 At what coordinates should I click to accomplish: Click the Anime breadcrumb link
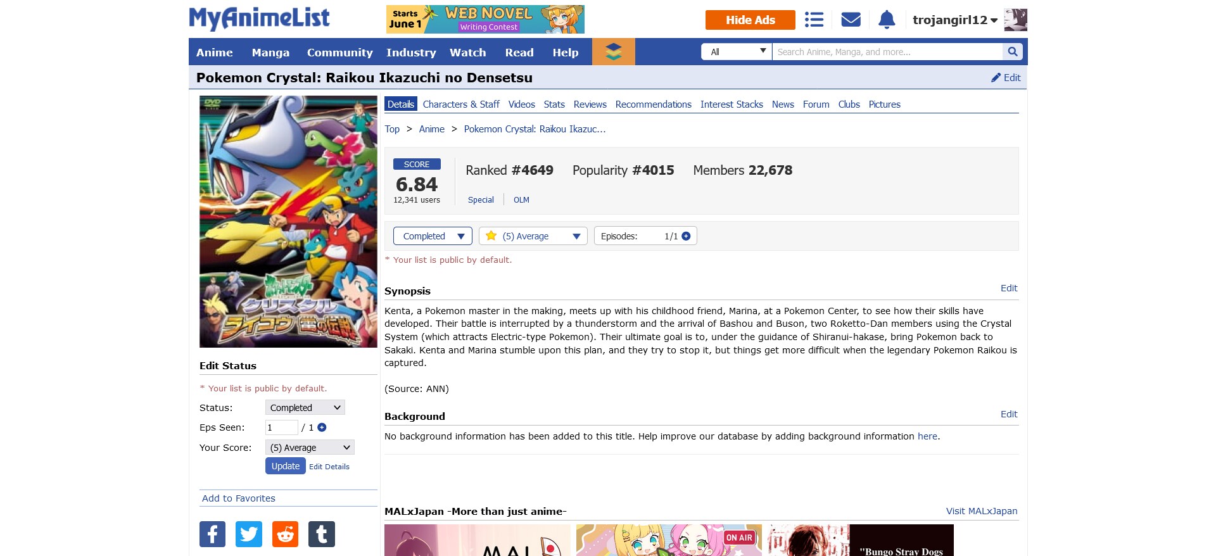coord(432,129)
